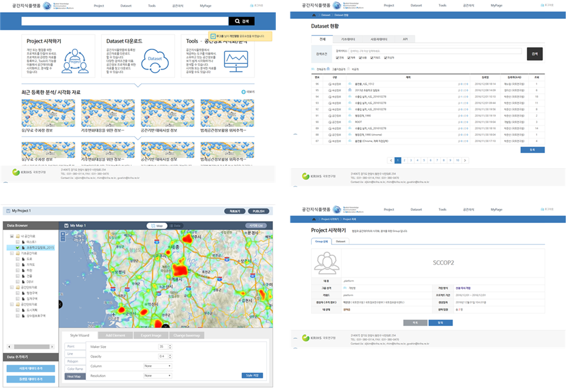Click the home icon in the Project 시작하기 breadcrumb
Viewport: 567px width, 390px height.
314,219
